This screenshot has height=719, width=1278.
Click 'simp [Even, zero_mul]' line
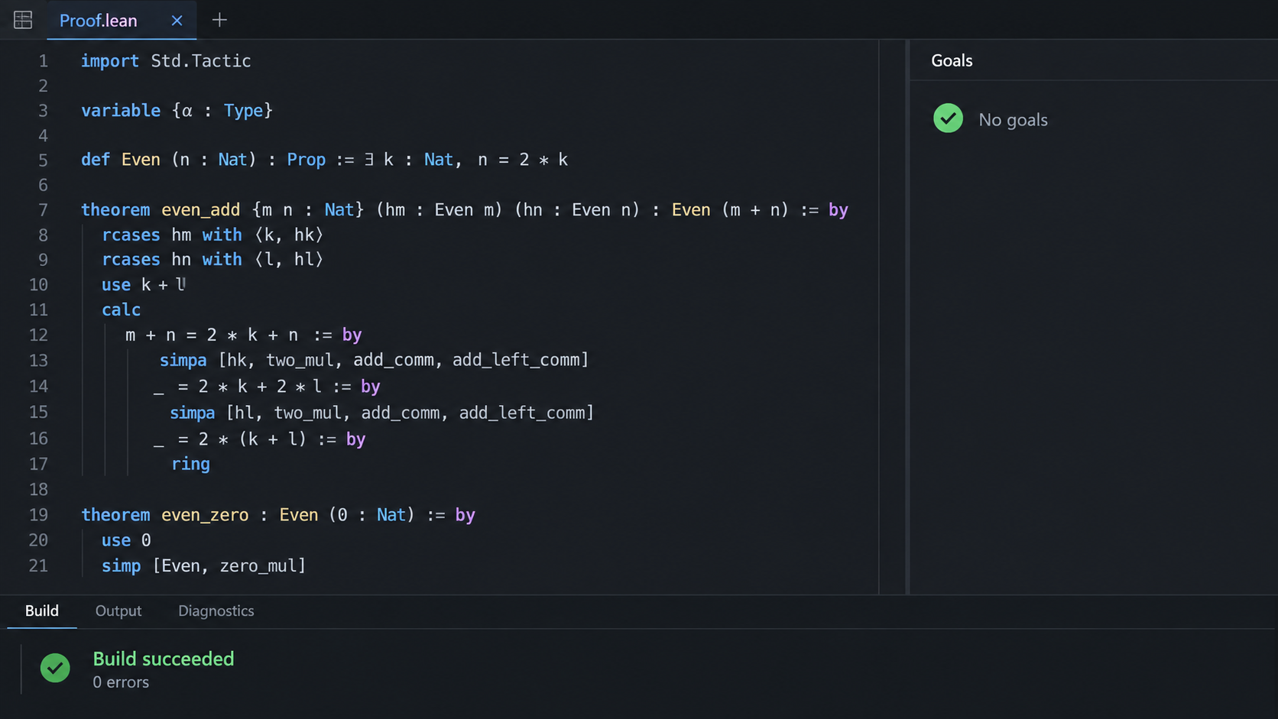[x=203, y=566]
